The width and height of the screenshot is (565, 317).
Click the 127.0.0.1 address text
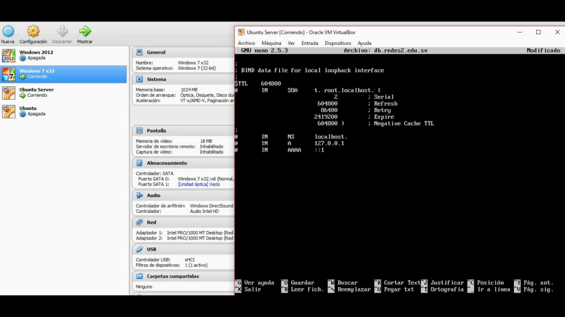tap(329, 143)
